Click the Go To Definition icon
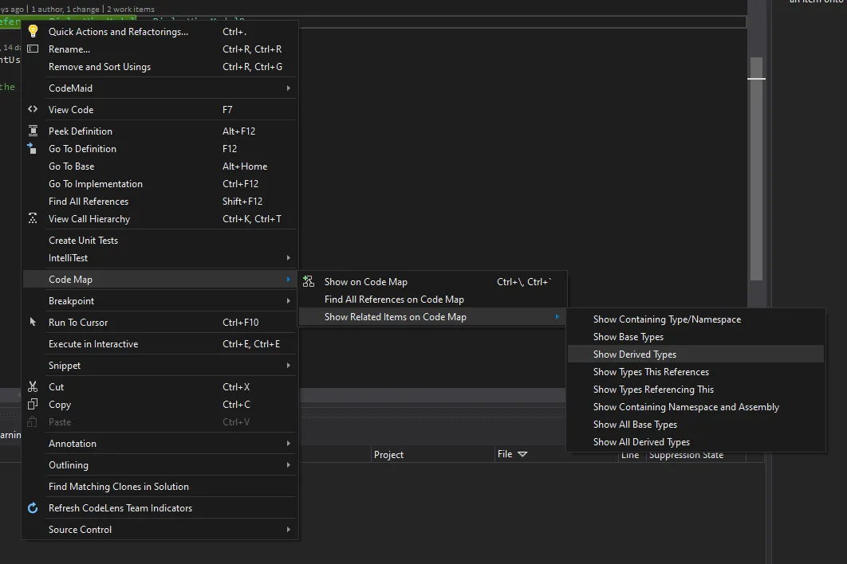The width and height of the screenshot is (847, 564). [x=33, y=149]
